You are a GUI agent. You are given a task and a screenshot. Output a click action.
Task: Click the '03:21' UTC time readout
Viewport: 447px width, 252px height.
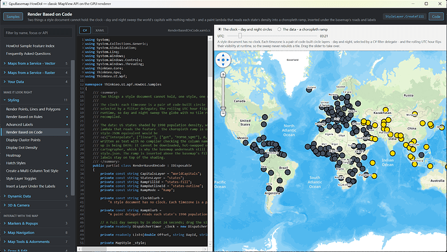point(324,36)
